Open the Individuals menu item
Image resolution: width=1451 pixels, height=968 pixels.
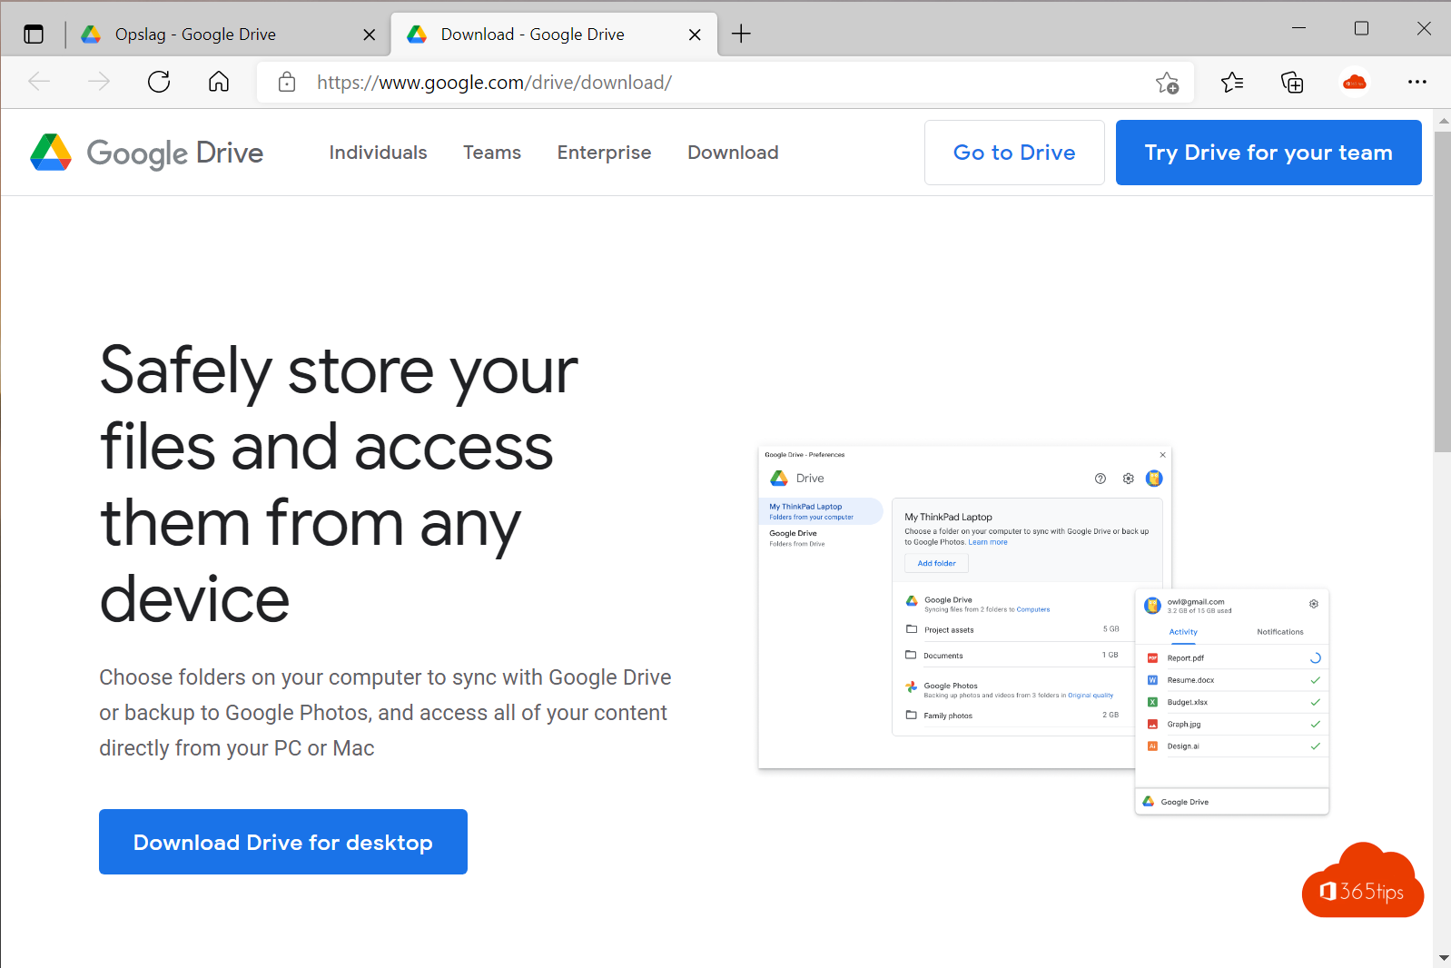pos(378,153)
